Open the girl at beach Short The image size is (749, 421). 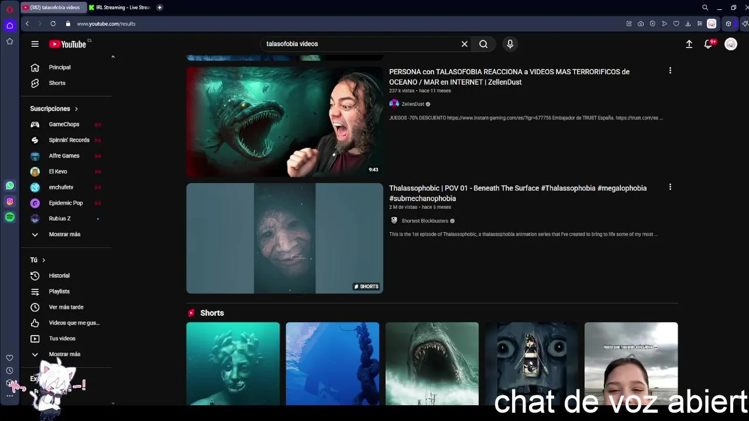point(631,364)
